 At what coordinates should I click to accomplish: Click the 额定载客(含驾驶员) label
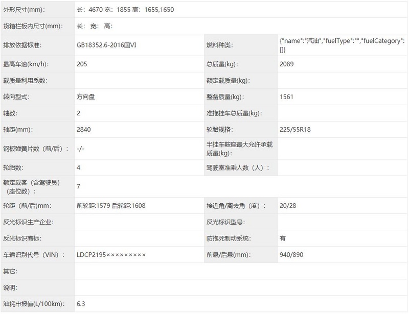tap(32, 187)
